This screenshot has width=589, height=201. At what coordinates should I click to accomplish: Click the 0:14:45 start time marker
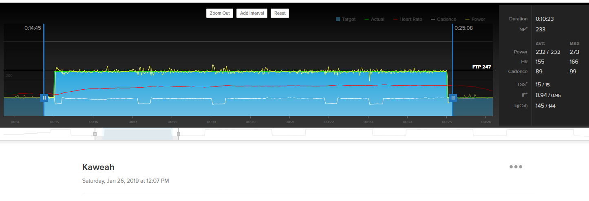pos(33,29)
